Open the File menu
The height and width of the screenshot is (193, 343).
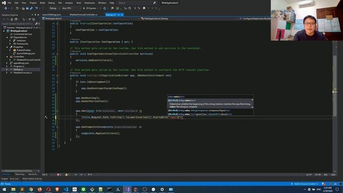[x=10, y=3]
